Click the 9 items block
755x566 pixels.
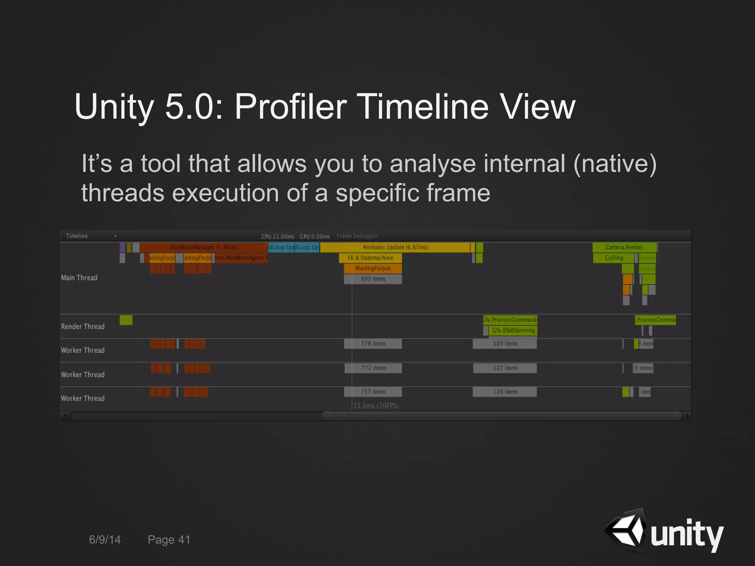coord(643,368)
